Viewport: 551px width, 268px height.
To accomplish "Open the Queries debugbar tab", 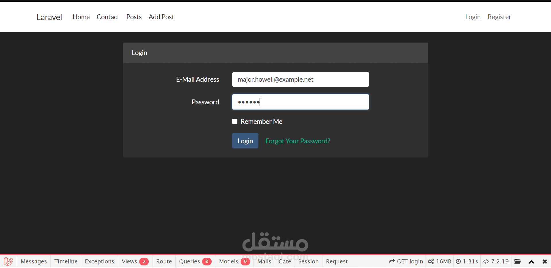I will point(195,261).
